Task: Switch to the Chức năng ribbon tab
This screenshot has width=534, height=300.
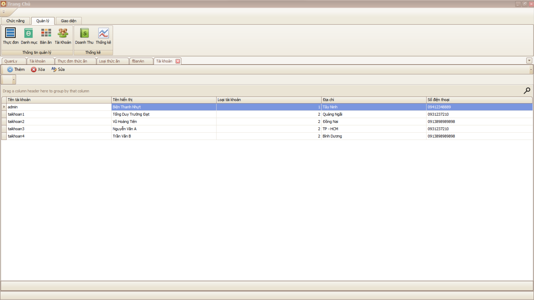Action: 16,21
